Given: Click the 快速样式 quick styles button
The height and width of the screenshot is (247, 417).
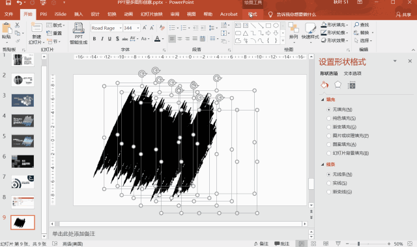Looking at the screenshot, I should point(310,32).
